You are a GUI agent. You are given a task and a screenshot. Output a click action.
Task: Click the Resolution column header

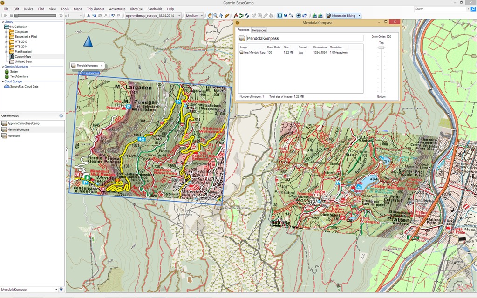(x=336, y=47)
